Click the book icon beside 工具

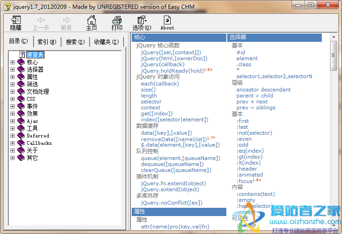tap(21, 128)
